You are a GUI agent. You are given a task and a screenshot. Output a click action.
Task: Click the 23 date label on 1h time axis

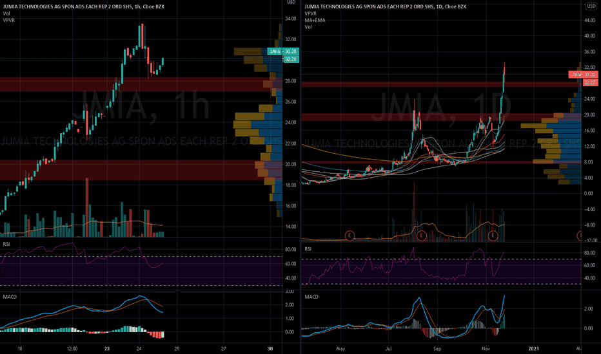107,349
